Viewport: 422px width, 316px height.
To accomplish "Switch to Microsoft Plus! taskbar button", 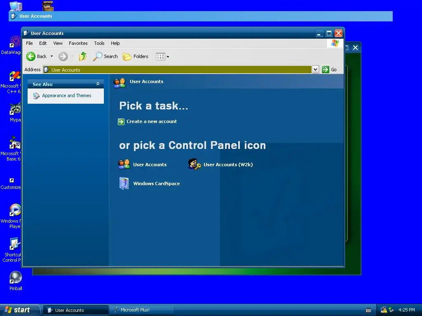I will coord(141,310).
